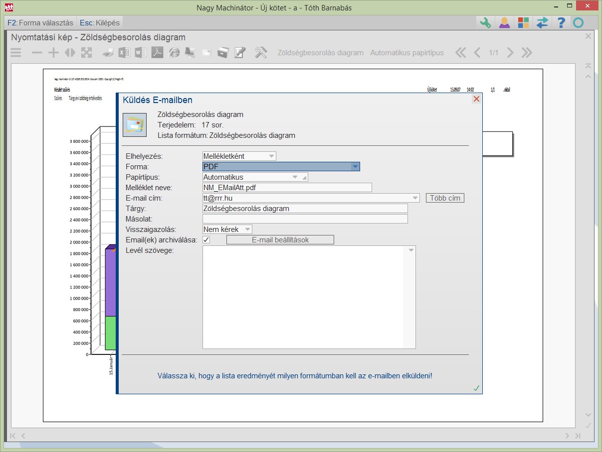Click the purple user profile icon
This screenshot has width=602, height=452.
(504, 23)
